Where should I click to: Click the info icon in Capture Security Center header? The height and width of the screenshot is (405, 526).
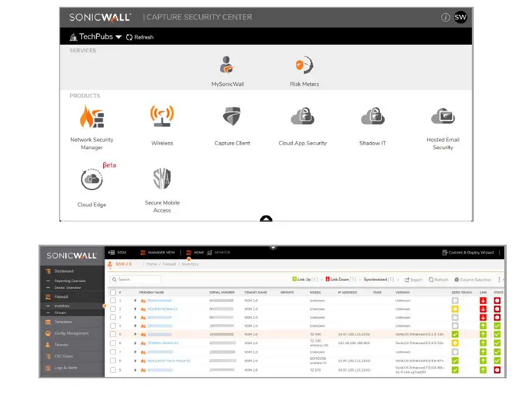pos(445,17)
